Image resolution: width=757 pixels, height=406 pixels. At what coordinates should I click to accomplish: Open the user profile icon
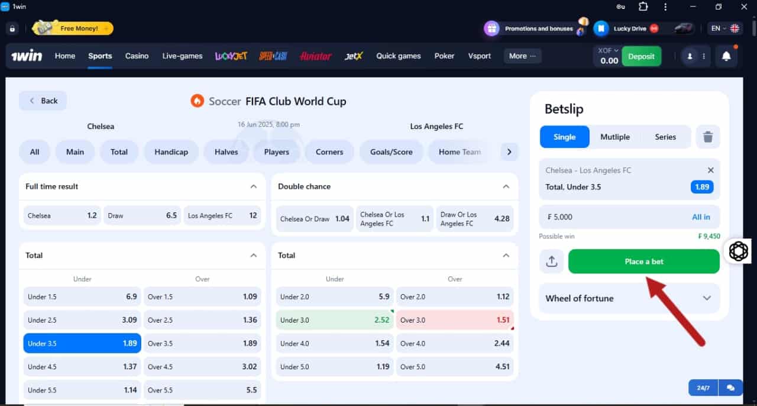point(690,56)
